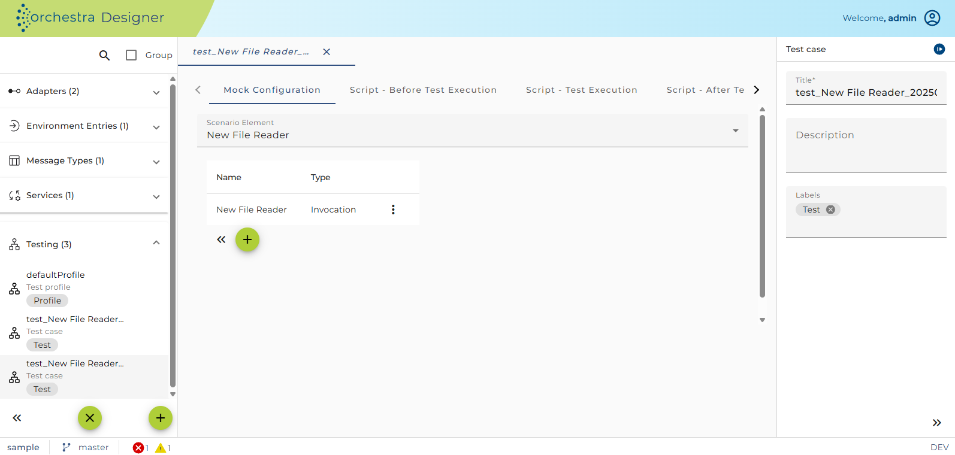Open the user account profile icon
This screenshot has width=955, height=455.
[x=932, y=18]
